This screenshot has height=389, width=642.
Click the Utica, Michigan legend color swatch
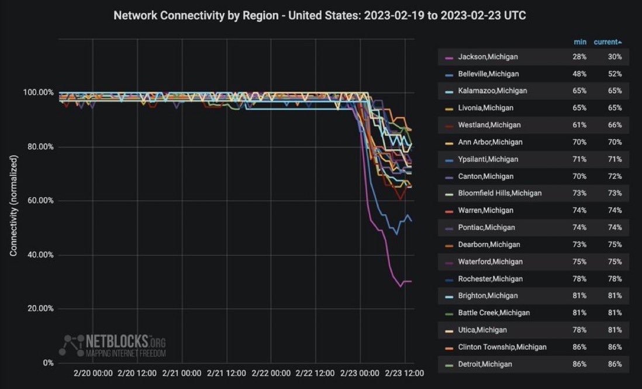(449, 331)
